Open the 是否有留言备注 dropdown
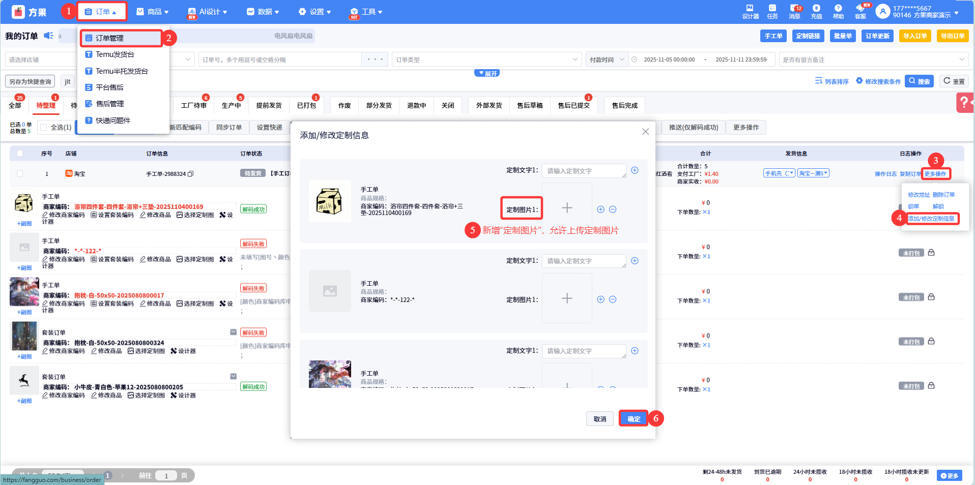Viewport: 975px width, 485px height. coord(873,59)
